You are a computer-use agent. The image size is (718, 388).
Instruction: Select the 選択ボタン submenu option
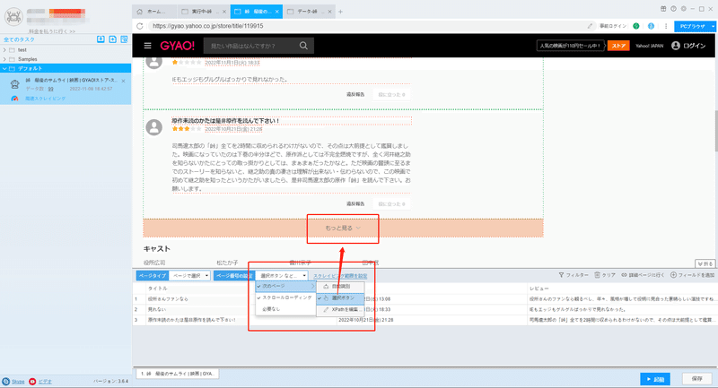coord(341,298)
